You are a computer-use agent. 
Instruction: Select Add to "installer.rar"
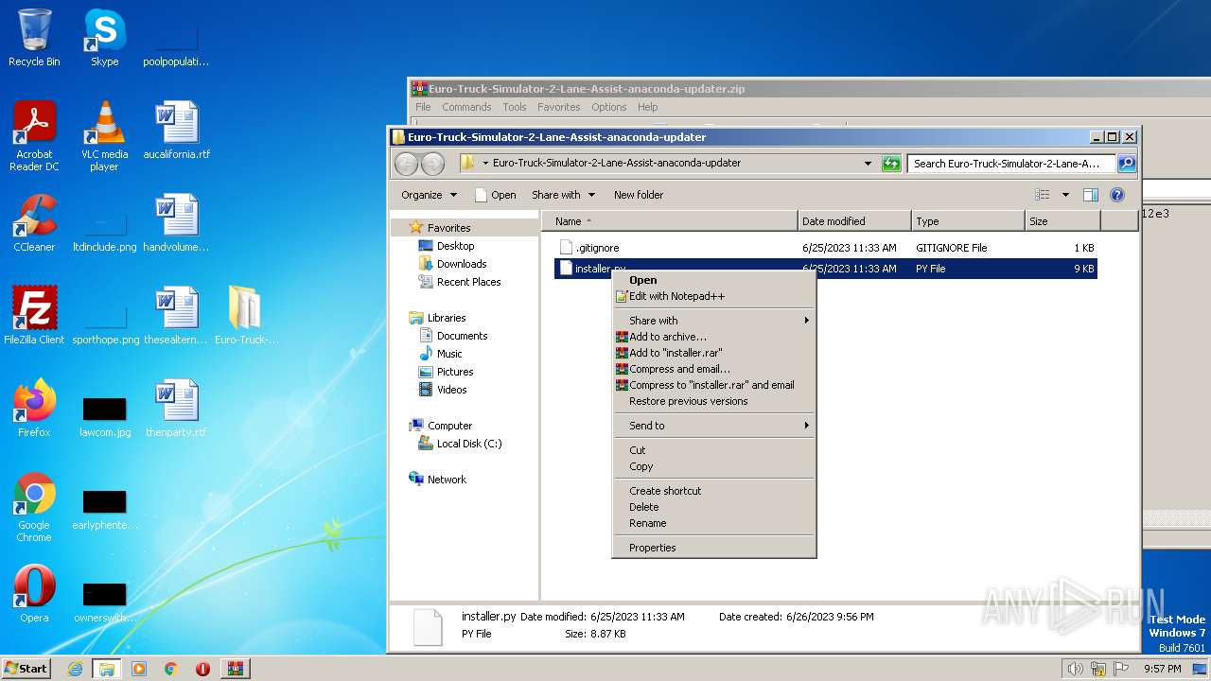[714, 353]
